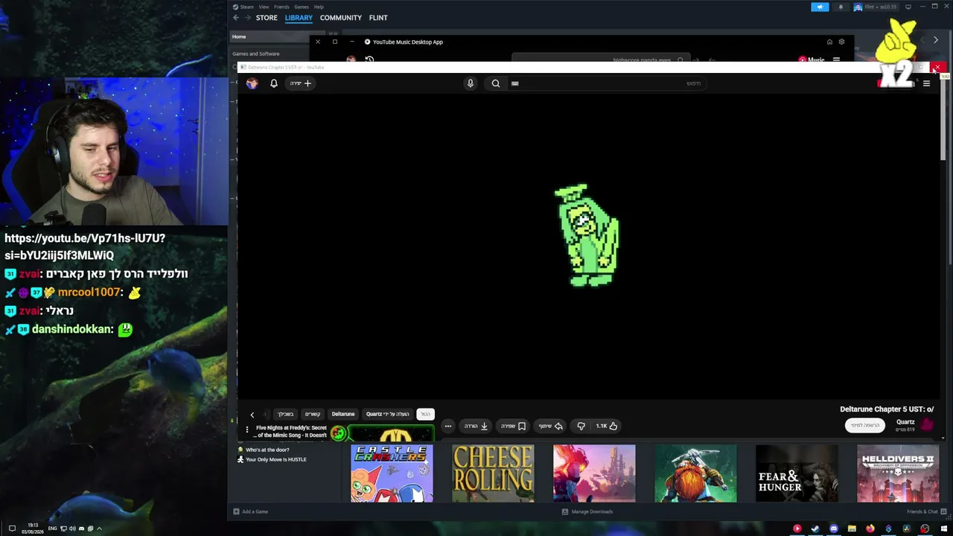The width and height of the screenshot is (953, 536).
Task: Open the Windows notification center icon
Action: [x=12, y=529]
